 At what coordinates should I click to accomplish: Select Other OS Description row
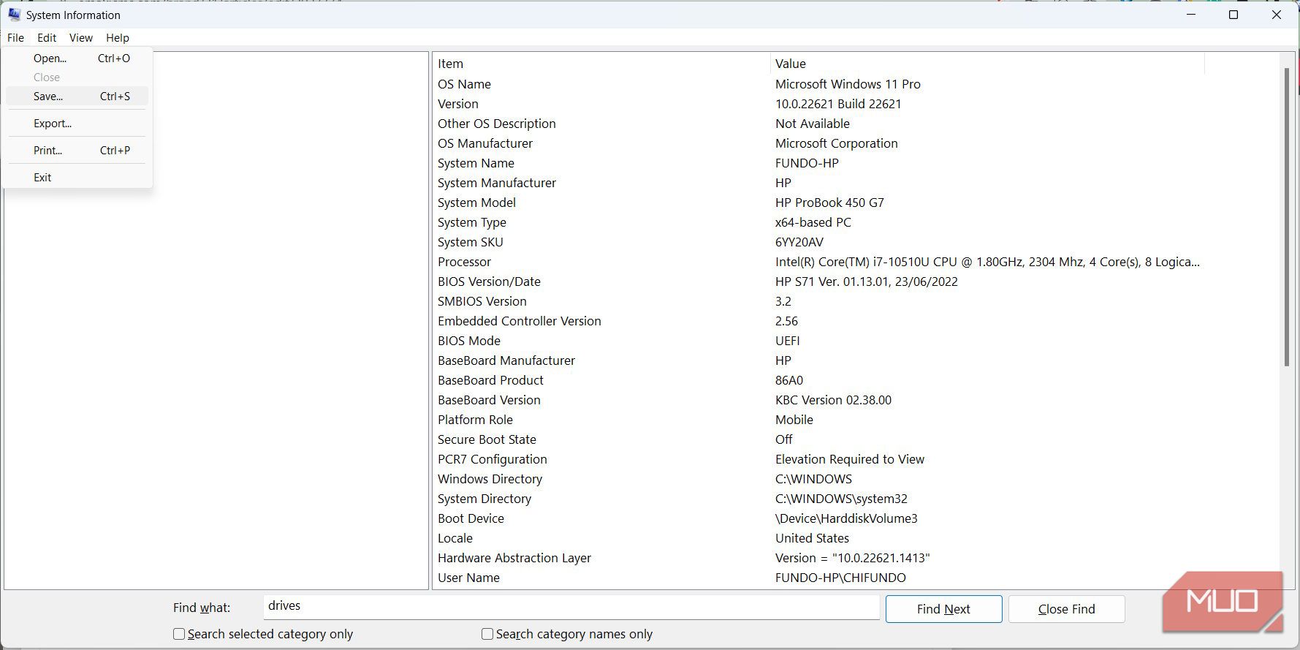[818, 124]
